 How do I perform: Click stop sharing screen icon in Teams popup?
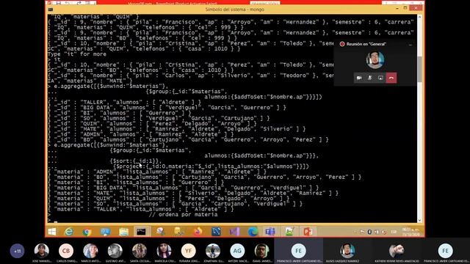coord(380,78)
